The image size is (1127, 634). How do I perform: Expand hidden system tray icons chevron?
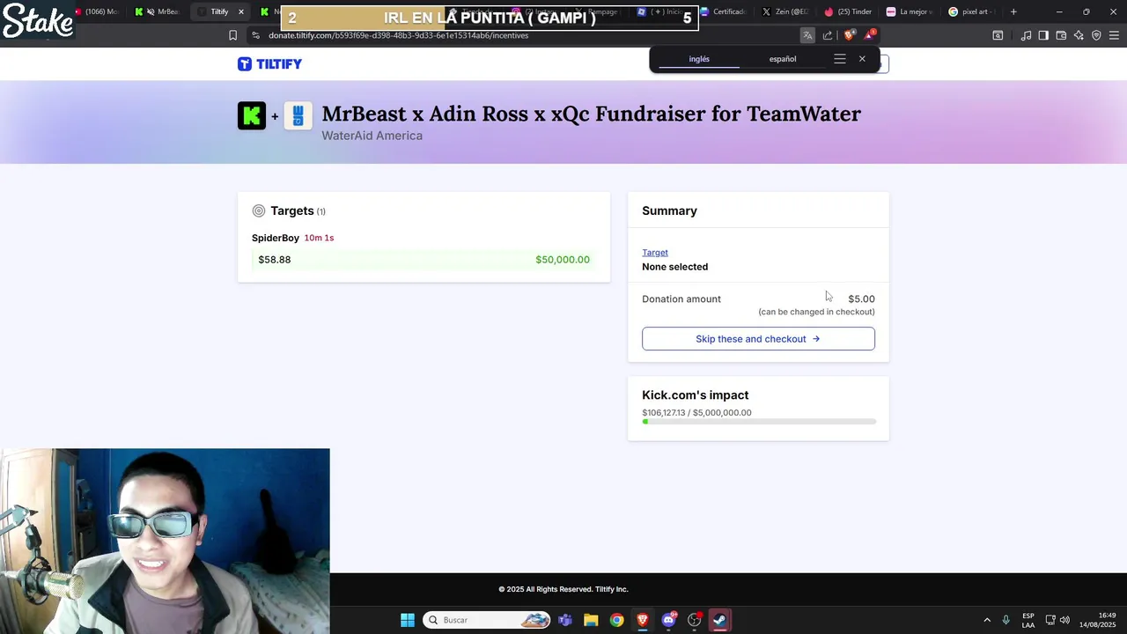click(x=987, y=620)
